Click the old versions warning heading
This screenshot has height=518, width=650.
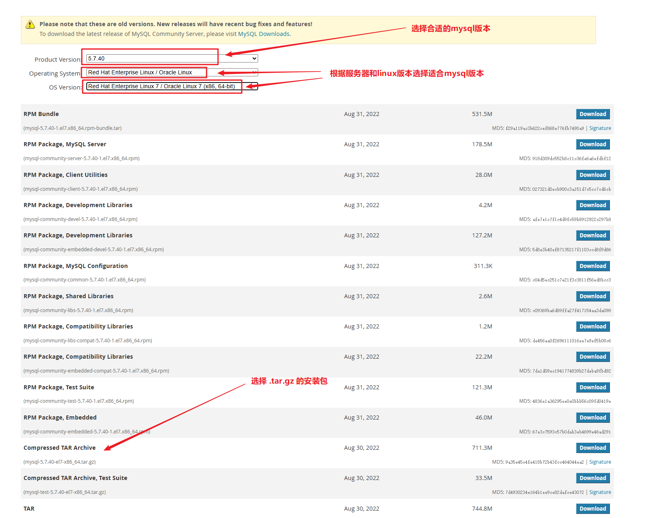[x=176, y=24]
